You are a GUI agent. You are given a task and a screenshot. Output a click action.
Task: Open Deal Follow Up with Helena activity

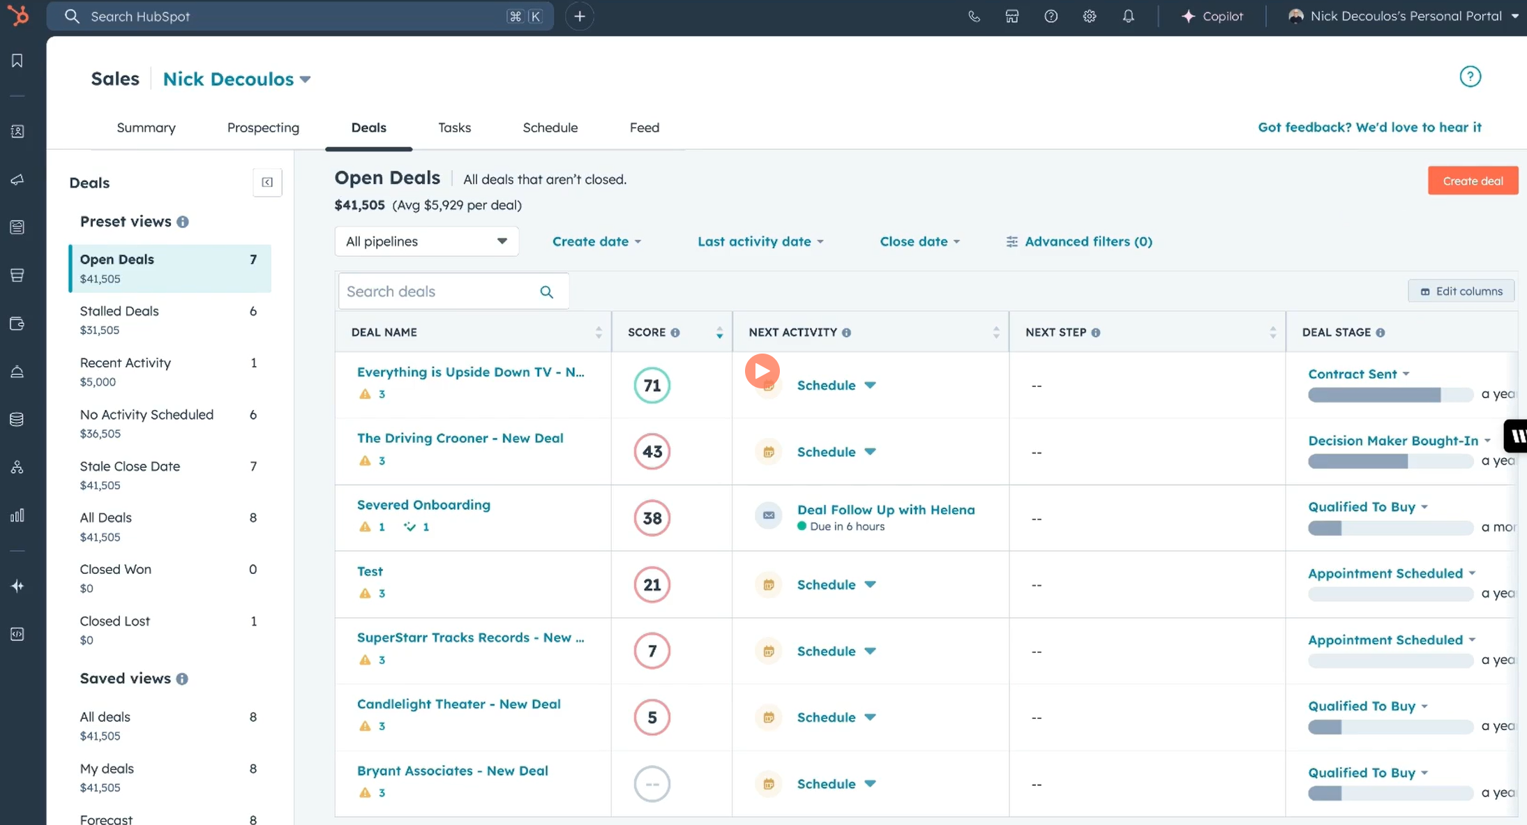(x=886, y=510)
